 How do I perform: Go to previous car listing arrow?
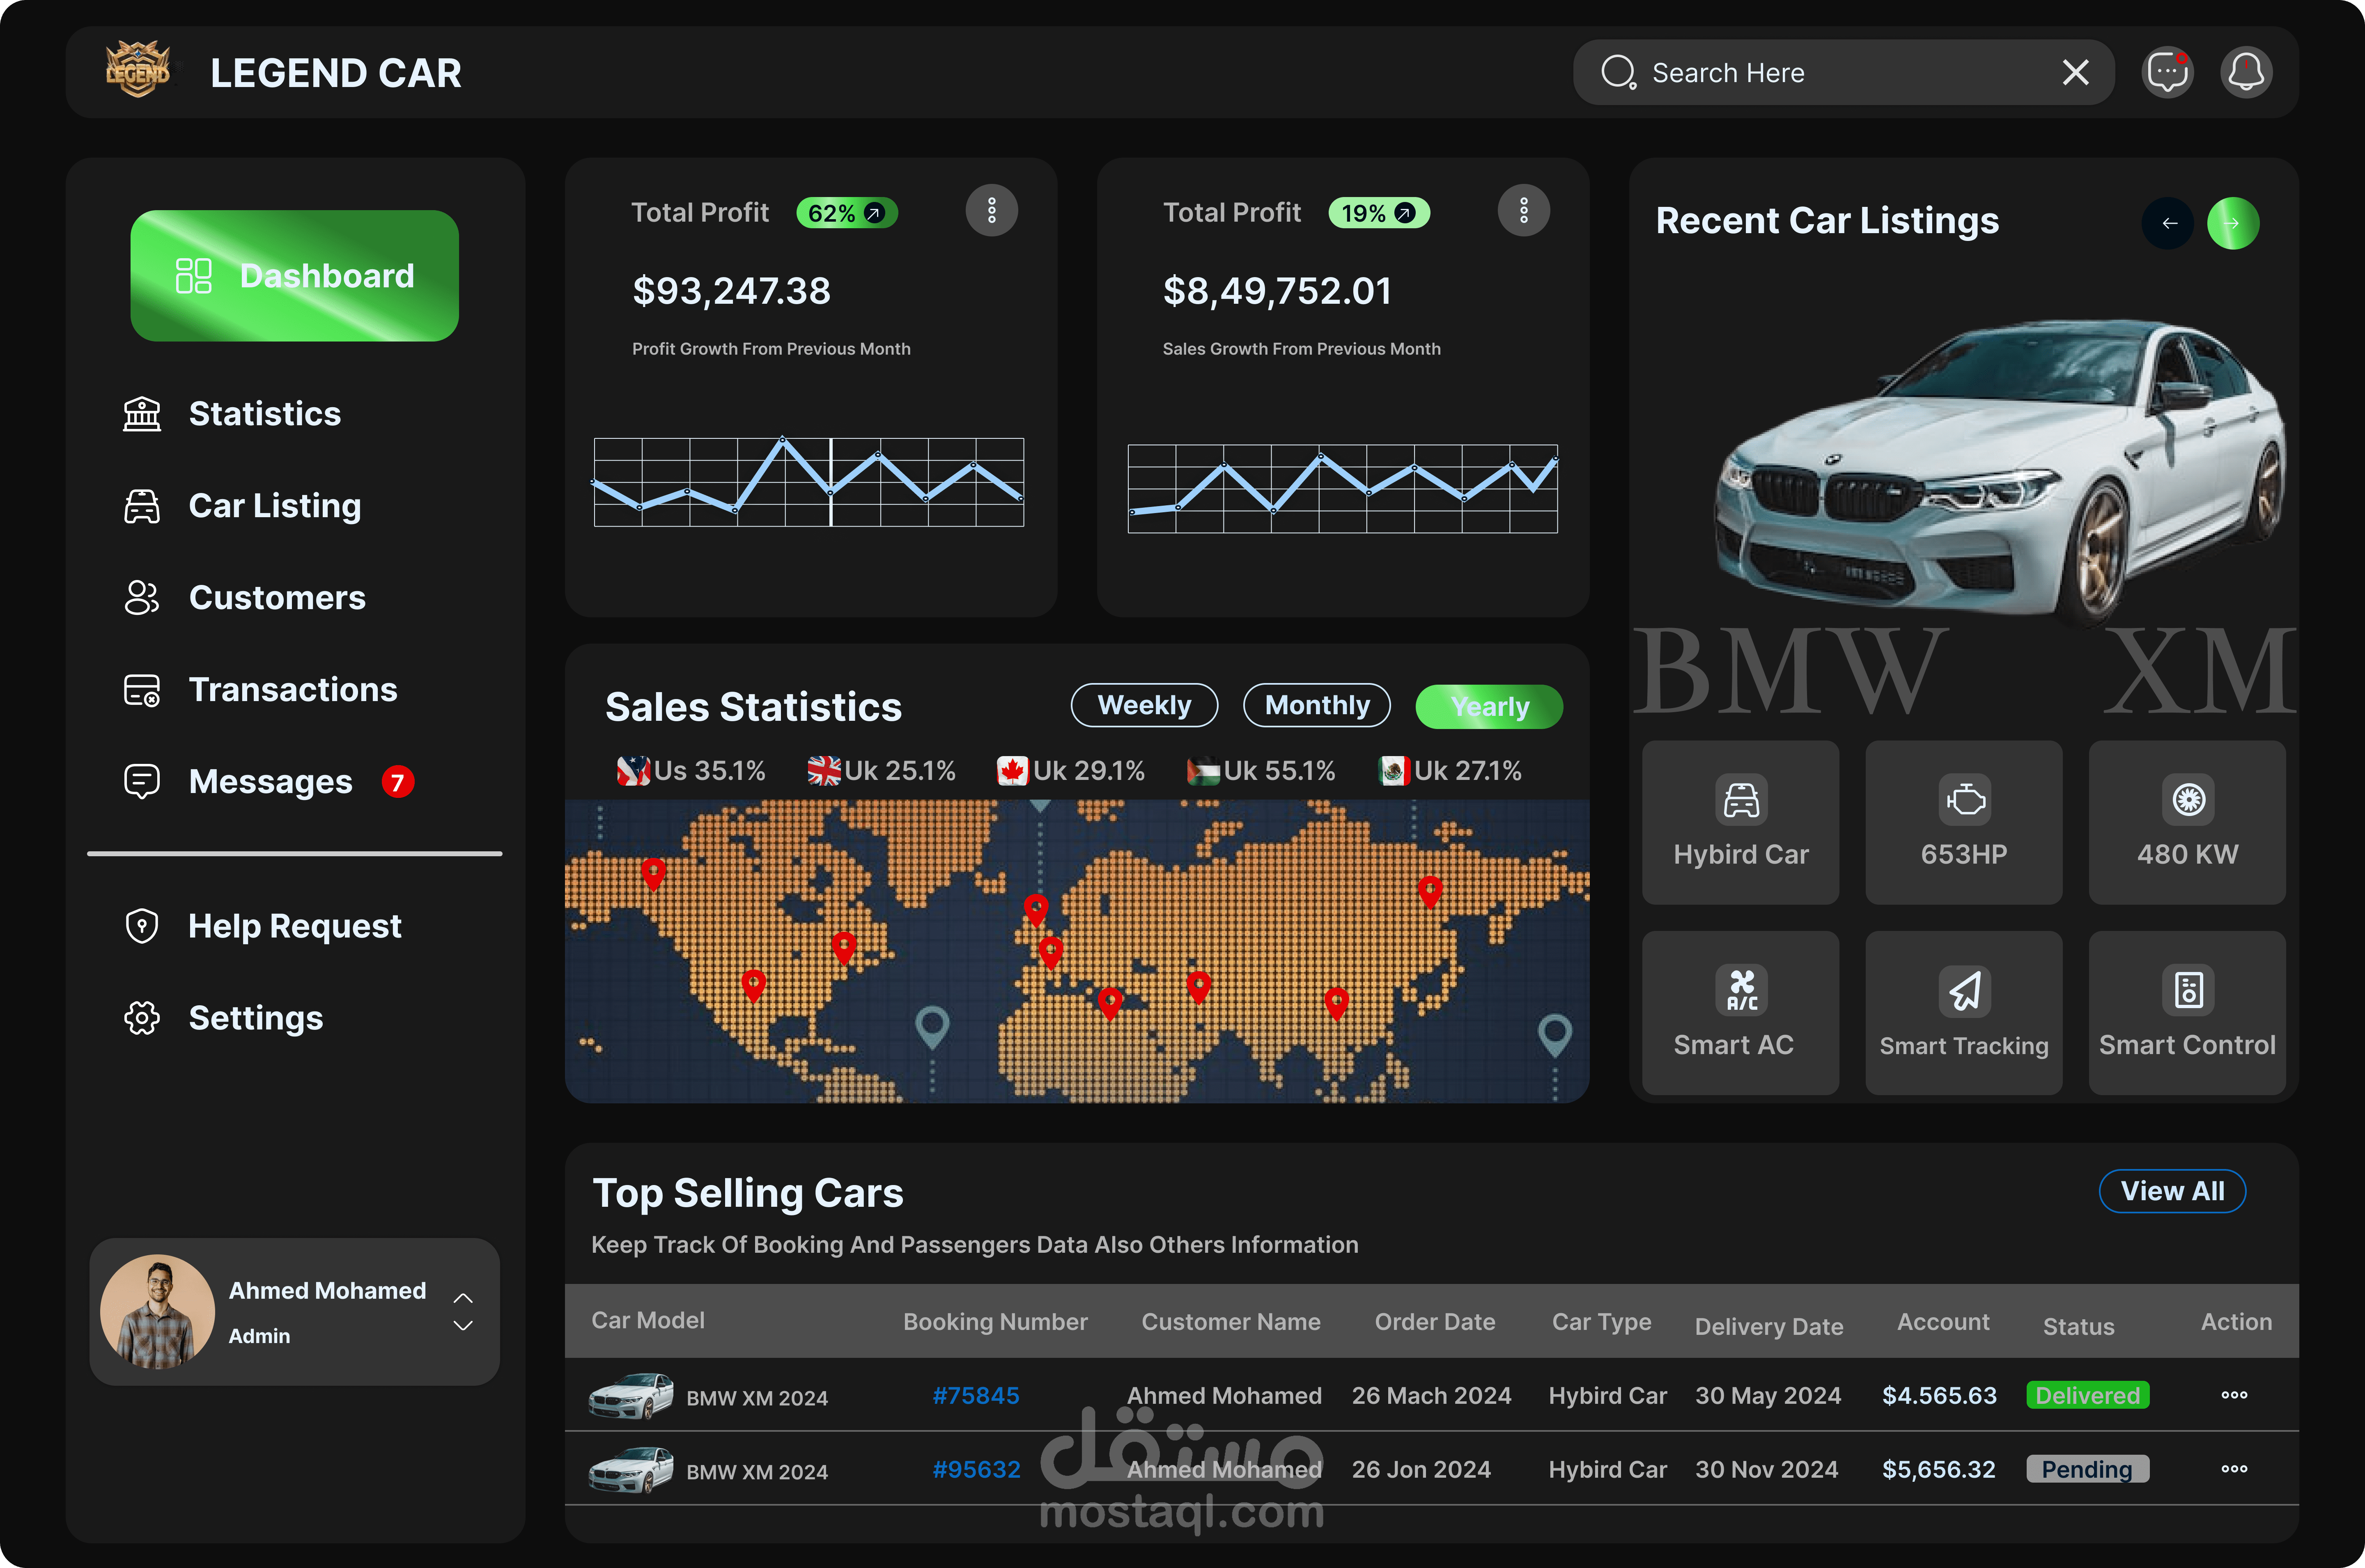[2168, 223]
